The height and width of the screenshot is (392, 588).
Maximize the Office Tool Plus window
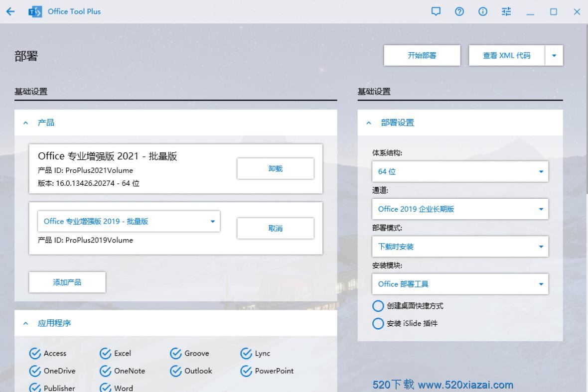pyautogui.click(x=554, y=11)
